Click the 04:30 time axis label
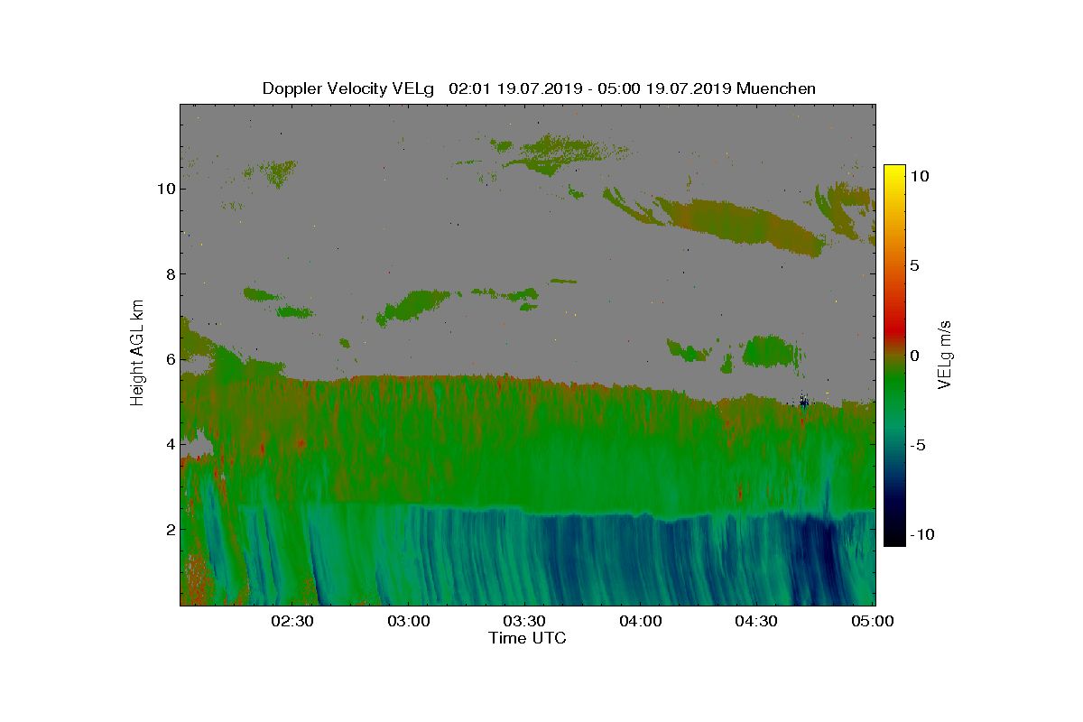This screenshot has height=722, width=1083. [758, 621]
